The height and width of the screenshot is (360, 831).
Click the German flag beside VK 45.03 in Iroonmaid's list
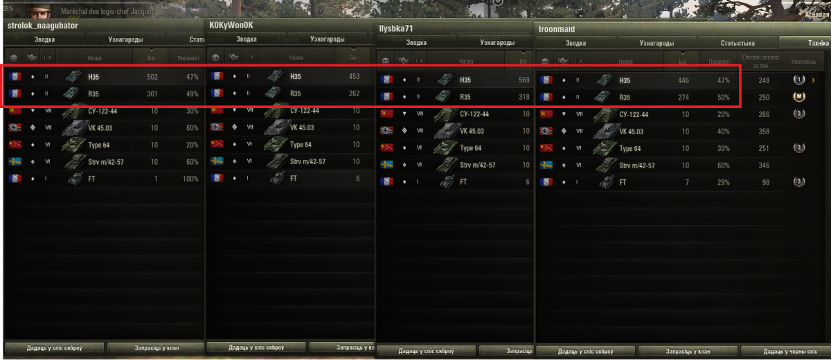[x=546, y=131]
